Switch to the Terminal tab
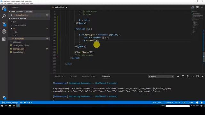This screenshot has height=115, width=205. pos(106,76)
